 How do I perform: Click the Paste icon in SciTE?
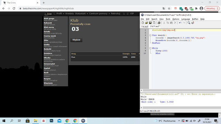point(171,23)
